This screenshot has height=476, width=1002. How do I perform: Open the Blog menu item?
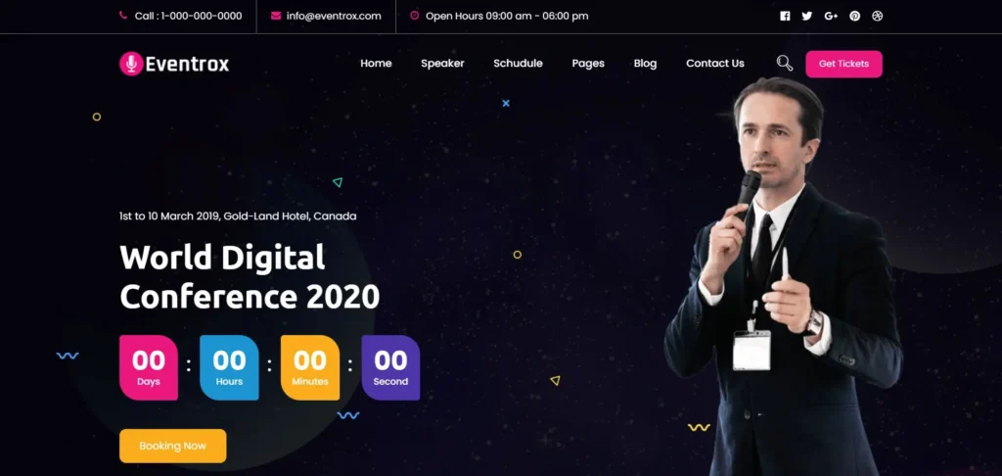[645, 64]
